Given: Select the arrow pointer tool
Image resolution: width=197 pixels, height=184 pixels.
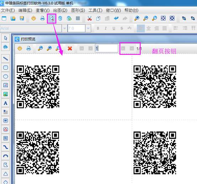Looking at the screenshot, I should (x=6, y=38).
